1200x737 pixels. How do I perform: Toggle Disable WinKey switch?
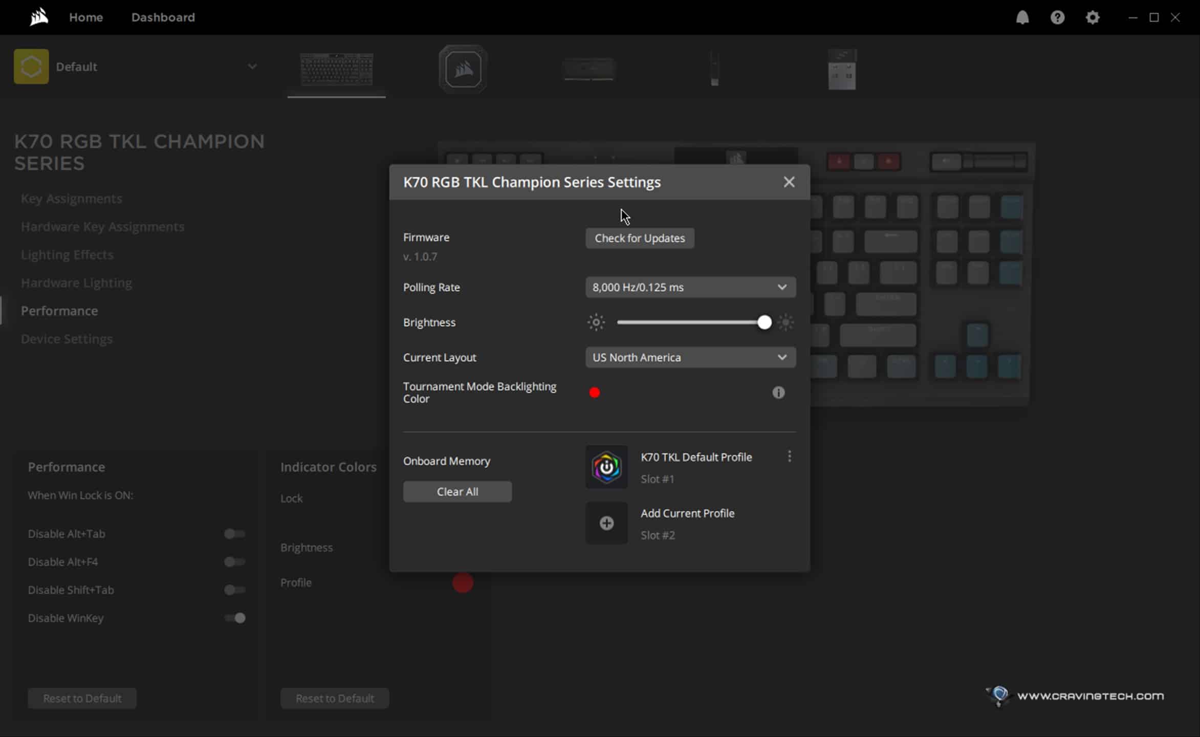point(235,618)
